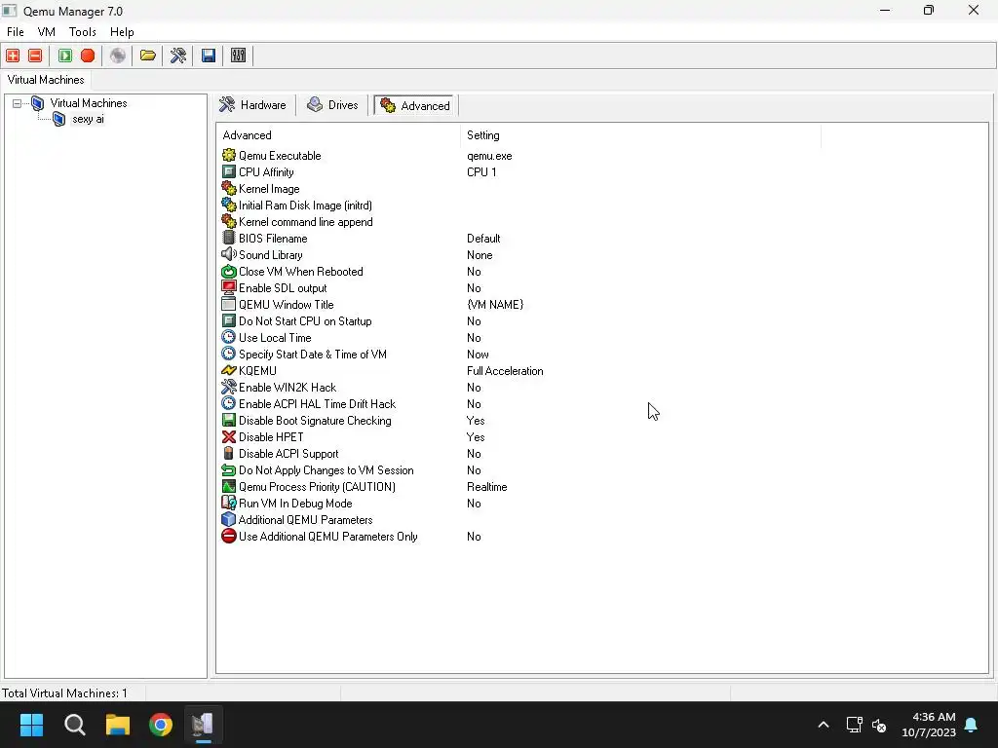Switch to the Hardware tab
The width and height of the screenshot is (998, 748).
[253, 105]
